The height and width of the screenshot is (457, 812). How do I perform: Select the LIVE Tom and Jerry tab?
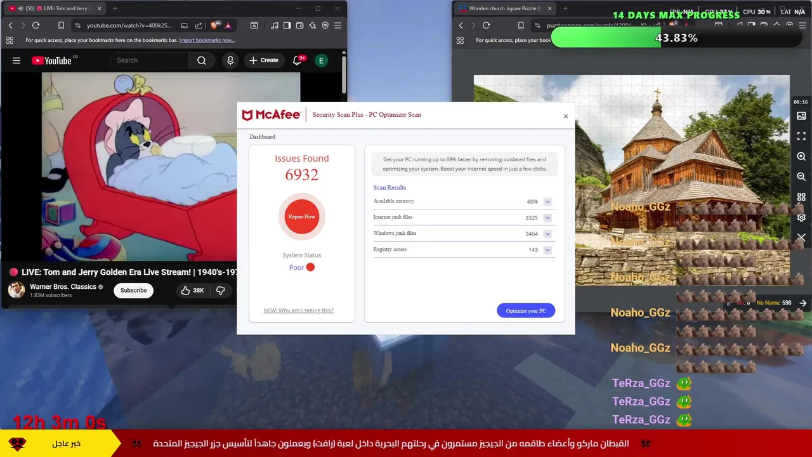click(x=55, y=8)
